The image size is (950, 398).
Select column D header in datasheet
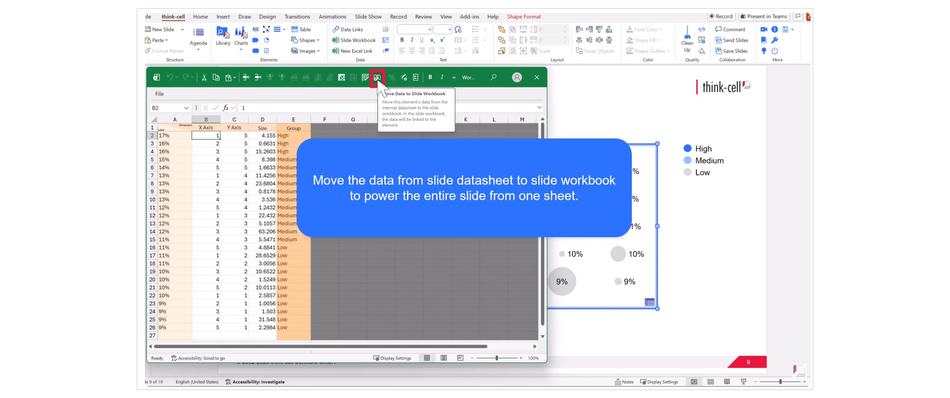pos(262,119)
